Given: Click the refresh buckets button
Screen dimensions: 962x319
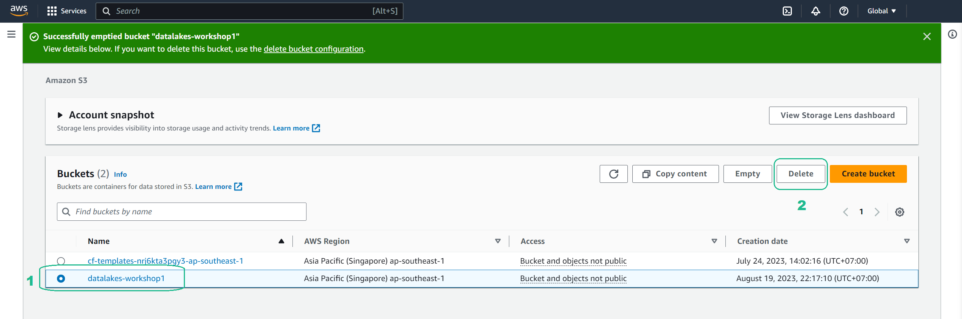Looking at the screenshot, I should pos(613,174).
